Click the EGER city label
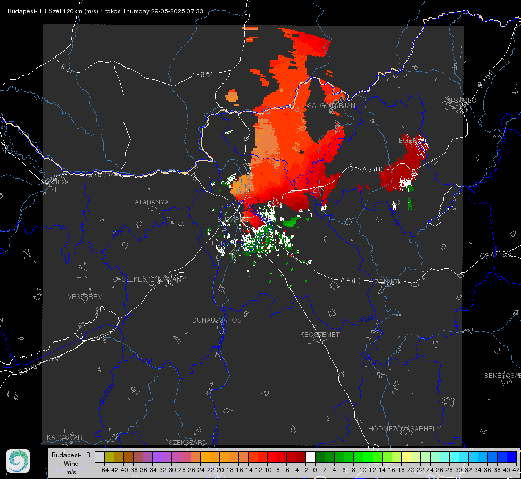The height and width of the screenshot is (479, 521). (407, 141)
